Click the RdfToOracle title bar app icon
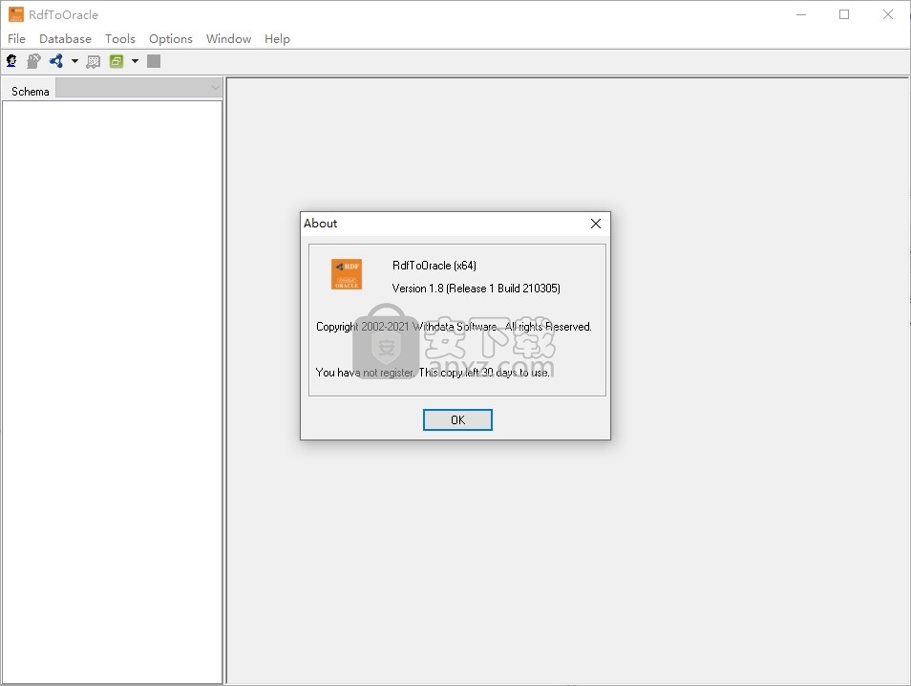The height and width of the screenshot is (686, 911). (x=15, y=14)
